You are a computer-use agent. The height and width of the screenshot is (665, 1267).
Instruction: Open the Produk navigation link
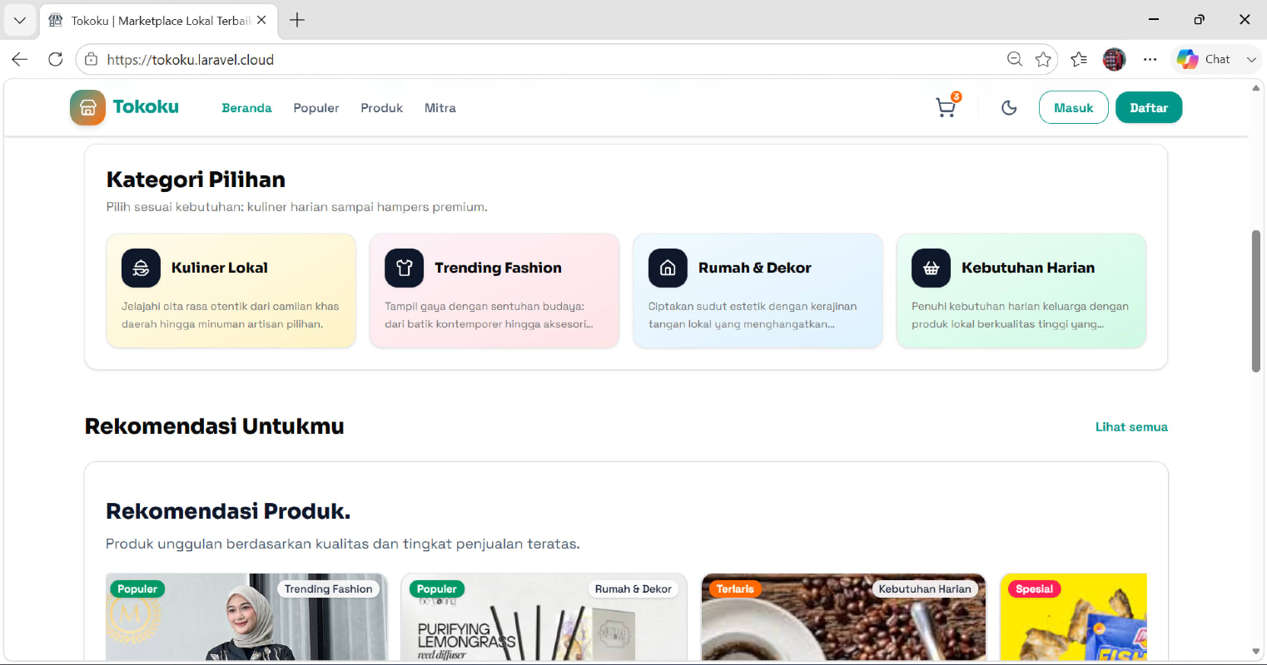pyautogui.click(x=381, y=108)
